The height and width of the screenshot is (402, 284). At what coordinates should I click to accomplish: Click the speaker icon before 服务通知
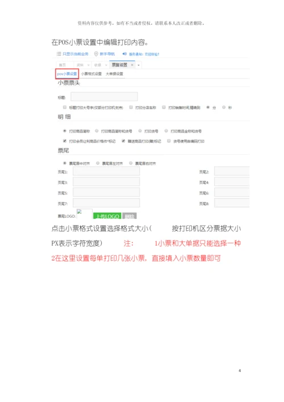click(x=124, y=54)
